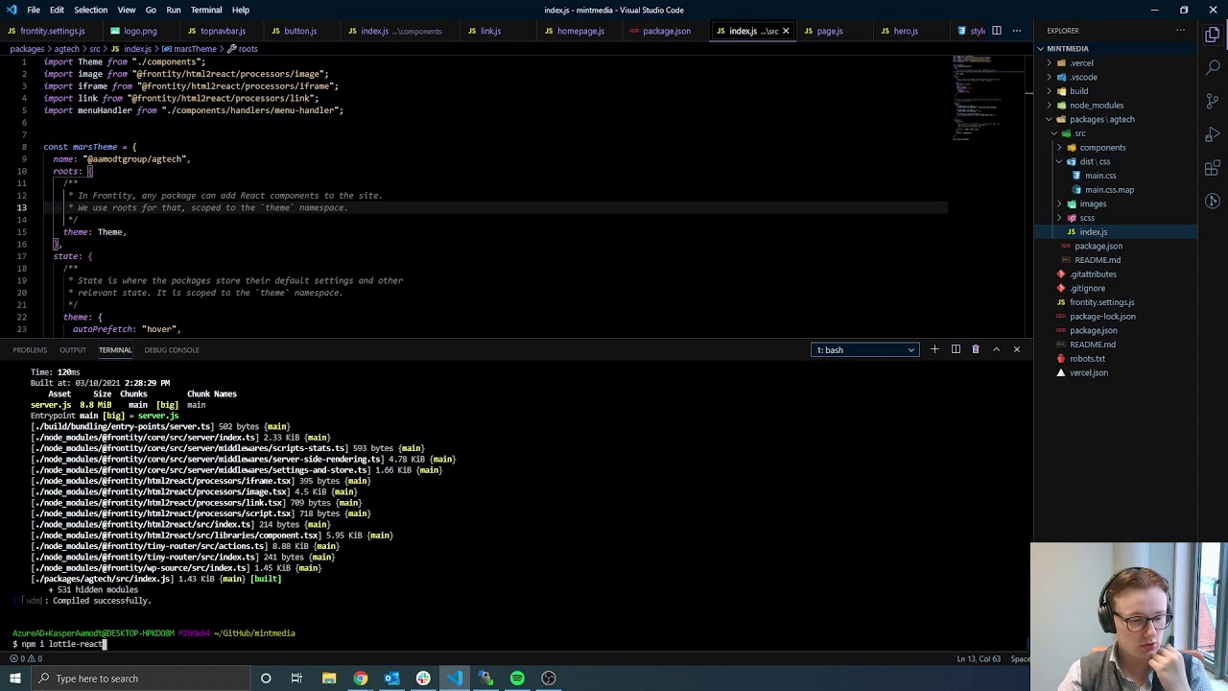1228x691 pixels.
Task: Click the new terminal plus icon
Action: tap(934, 349)
